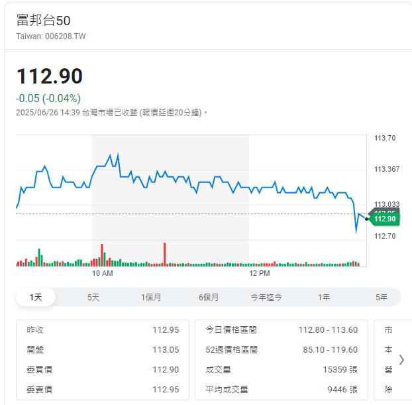Image resolution: width=412 pixels, height=405 pixels.
Task: Select the 今年迄今 range tab
Action: (x=266, y=298)
